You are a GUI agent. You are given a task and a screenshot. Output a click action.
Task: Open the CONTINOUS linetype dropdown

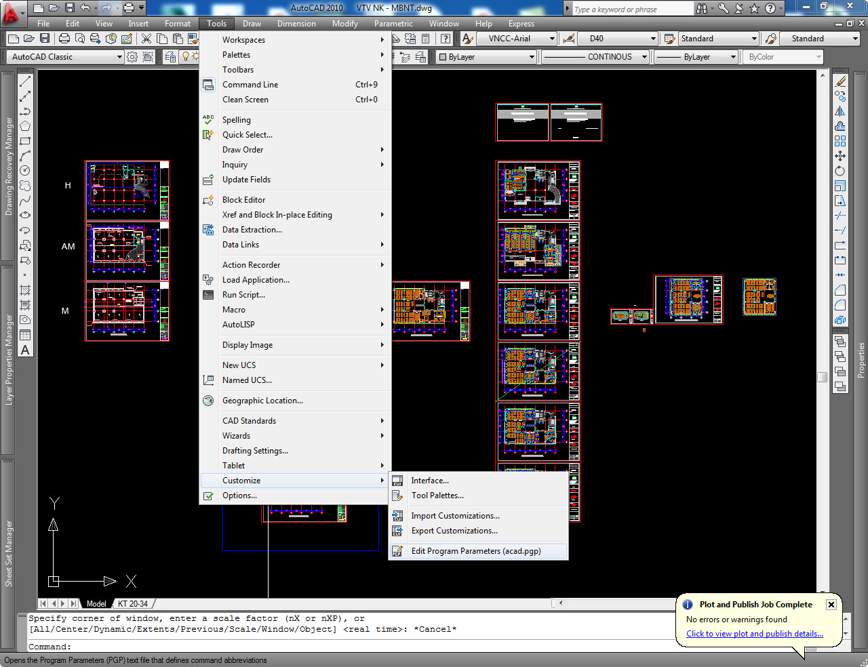click(644, 57)
